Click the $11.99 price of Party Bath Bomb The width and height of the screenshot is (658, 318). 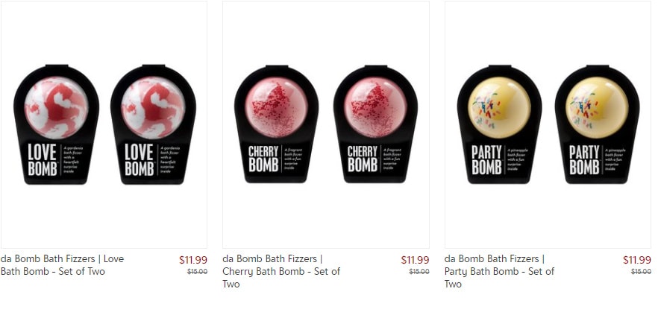(x=637, y=260)
